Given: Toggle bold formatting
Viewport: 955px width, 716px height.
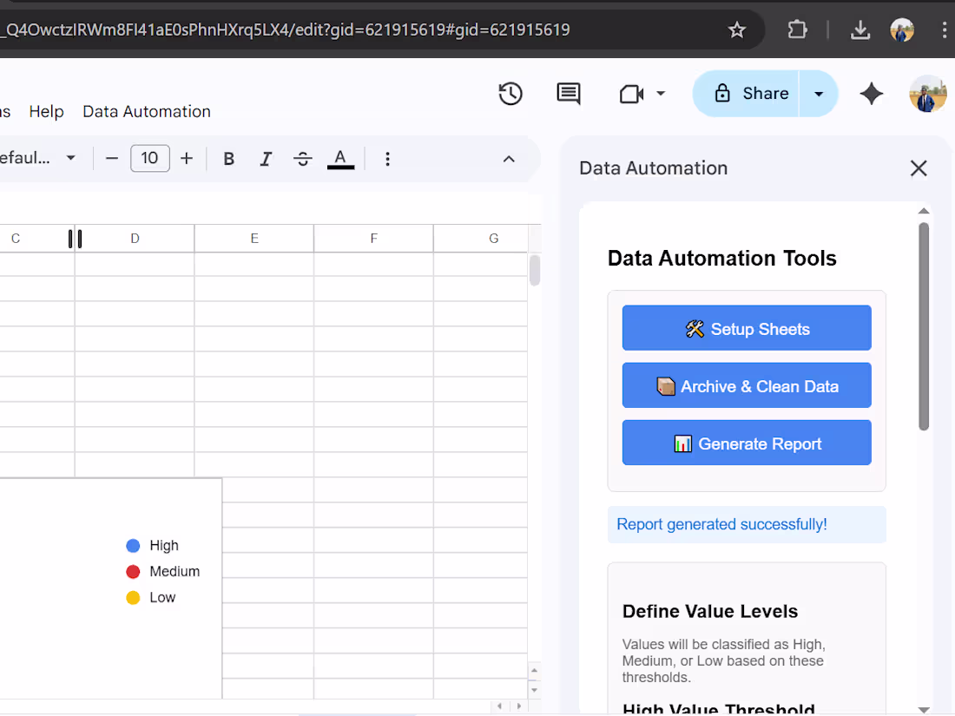Looking at the screenshot, I should [228, 159].
